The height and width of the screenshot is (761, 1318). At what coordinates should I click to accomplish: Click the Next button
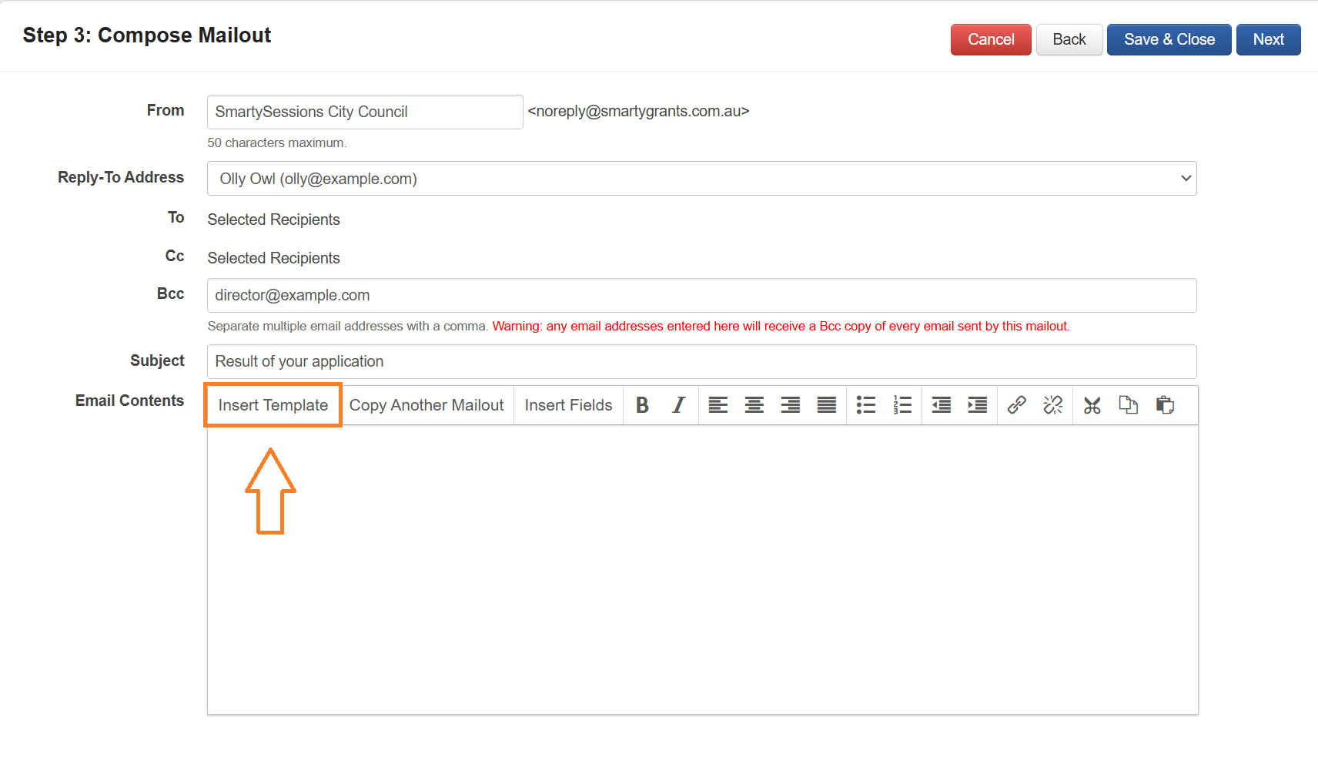(1268, 40)
